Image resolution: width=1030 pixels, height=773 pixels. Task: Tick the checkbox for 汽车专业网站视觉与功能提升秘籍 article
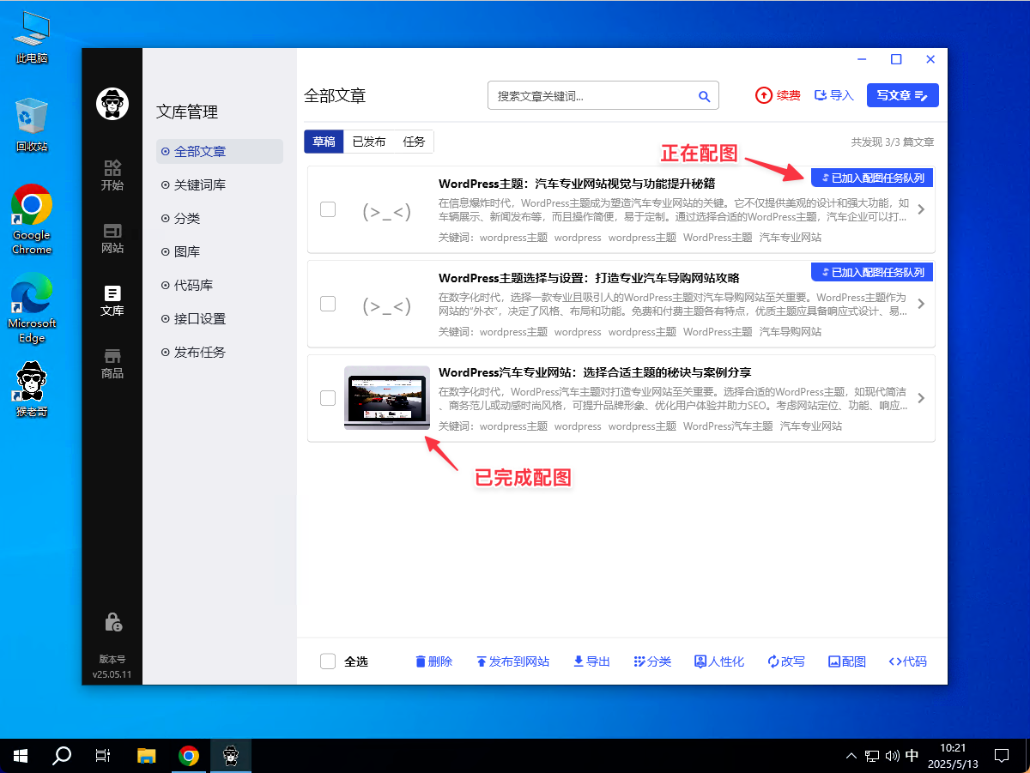pyautogui.click(x=328, y=209)
